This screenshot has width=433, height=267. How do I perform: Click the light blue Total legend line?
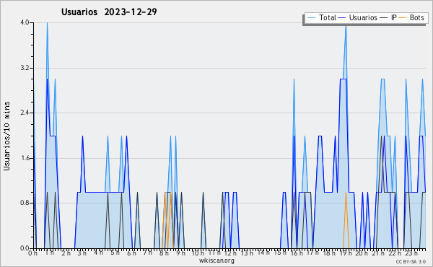point(311,17)
